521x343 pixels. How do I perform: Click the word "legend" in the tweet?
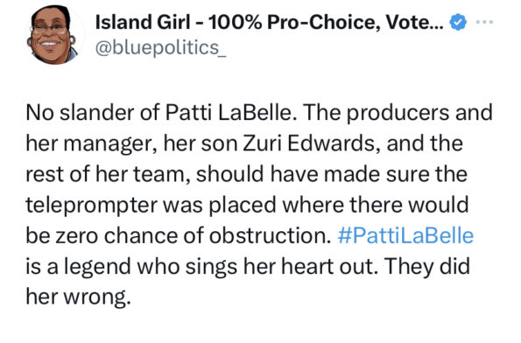97,267
